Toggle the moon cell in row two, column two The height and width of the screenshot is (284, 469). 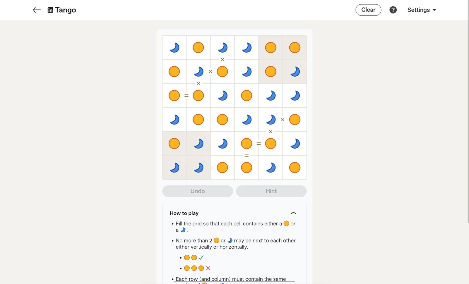198,71
